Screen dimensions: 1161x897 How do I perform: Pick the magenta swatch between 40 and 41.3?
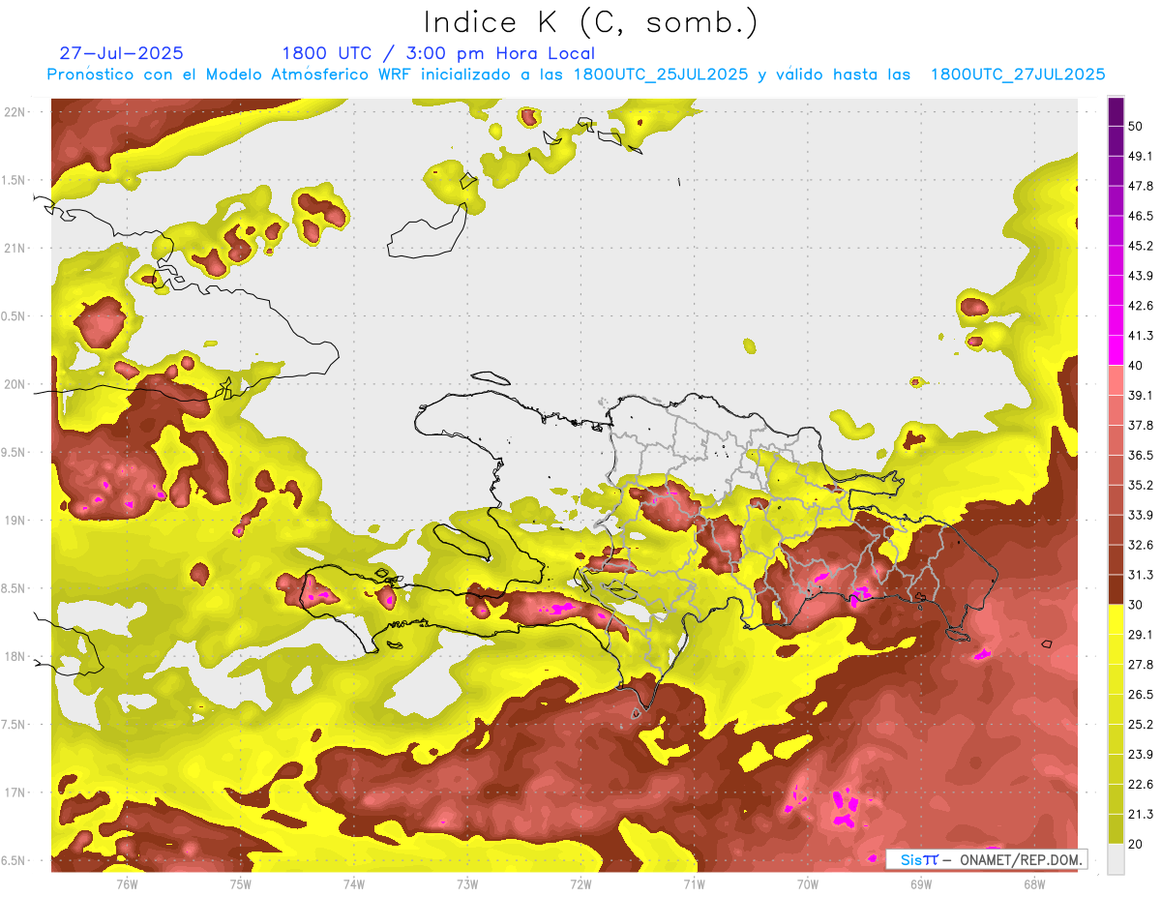(x=1116, y=351)
